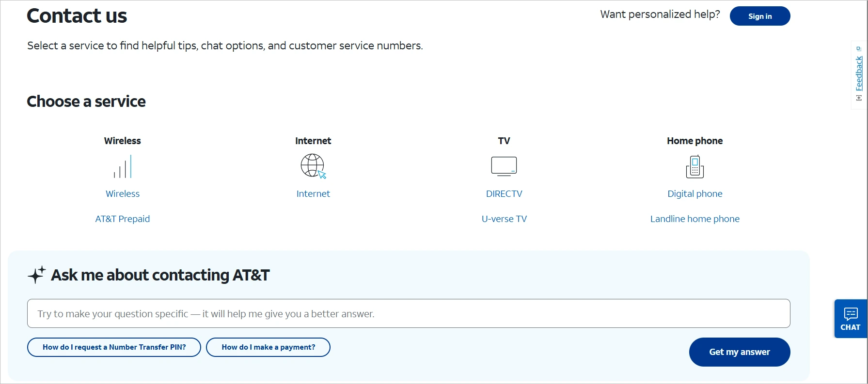The width and height of the screenshot is (868, 384).
Task: Click the Get my answer button
Action: coord(740,352)
